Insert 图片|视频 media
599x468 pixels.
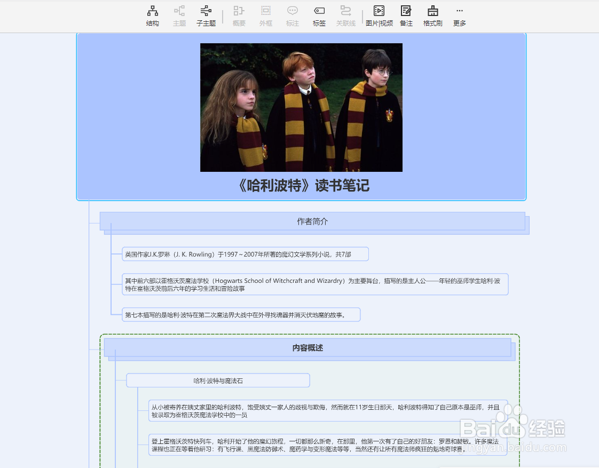379,16
